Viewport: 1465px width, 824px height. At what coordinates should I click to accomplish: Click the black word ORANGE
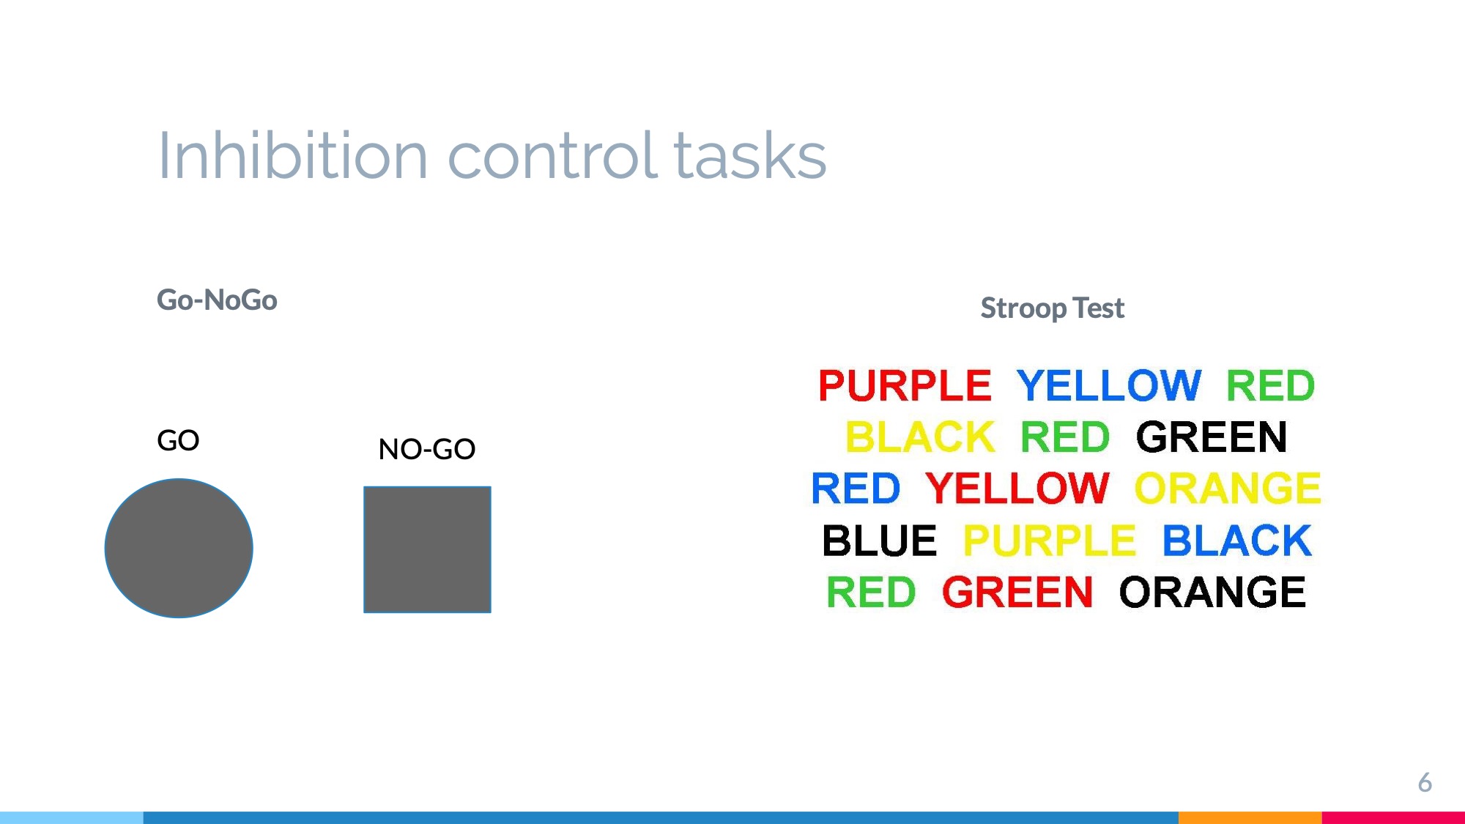(1212, 592)
